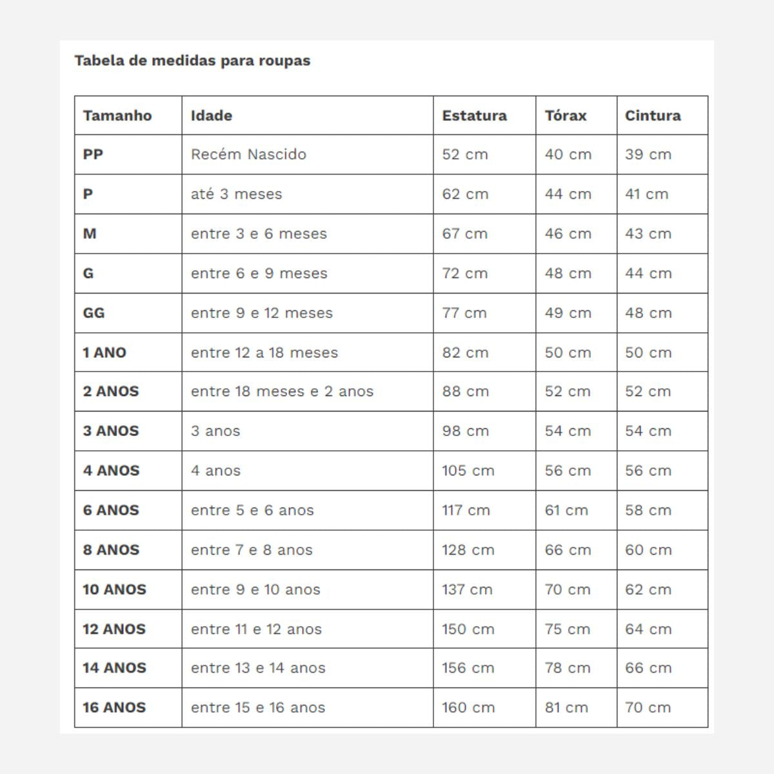Click the 70 cm cintura value
Viewport: 774px width, 774px height.
tap(648, 708)
